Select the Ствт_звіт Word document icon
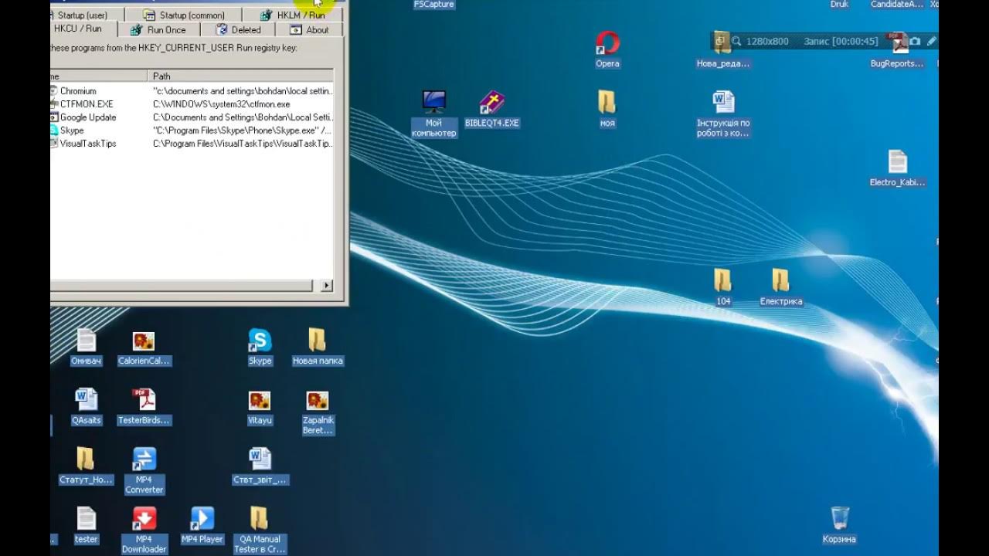This screenshot has width=989, height=556. pos(260,466)
